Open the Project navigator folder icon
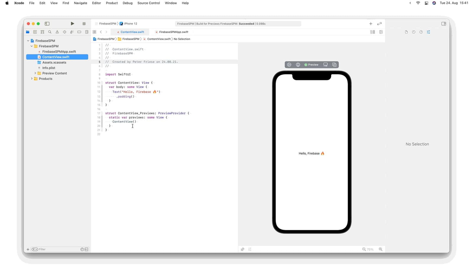Image resolution: width=473 pixels, height=266 pixels. (x=27, y=32)
